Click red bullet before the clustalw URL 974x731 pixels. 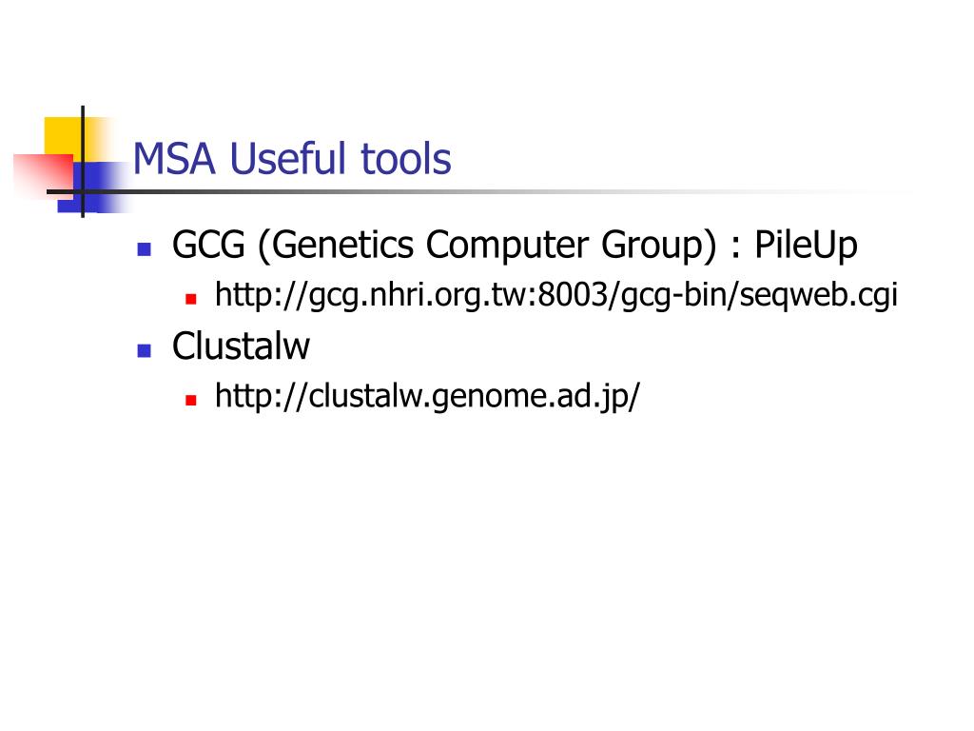coord(191,400)
